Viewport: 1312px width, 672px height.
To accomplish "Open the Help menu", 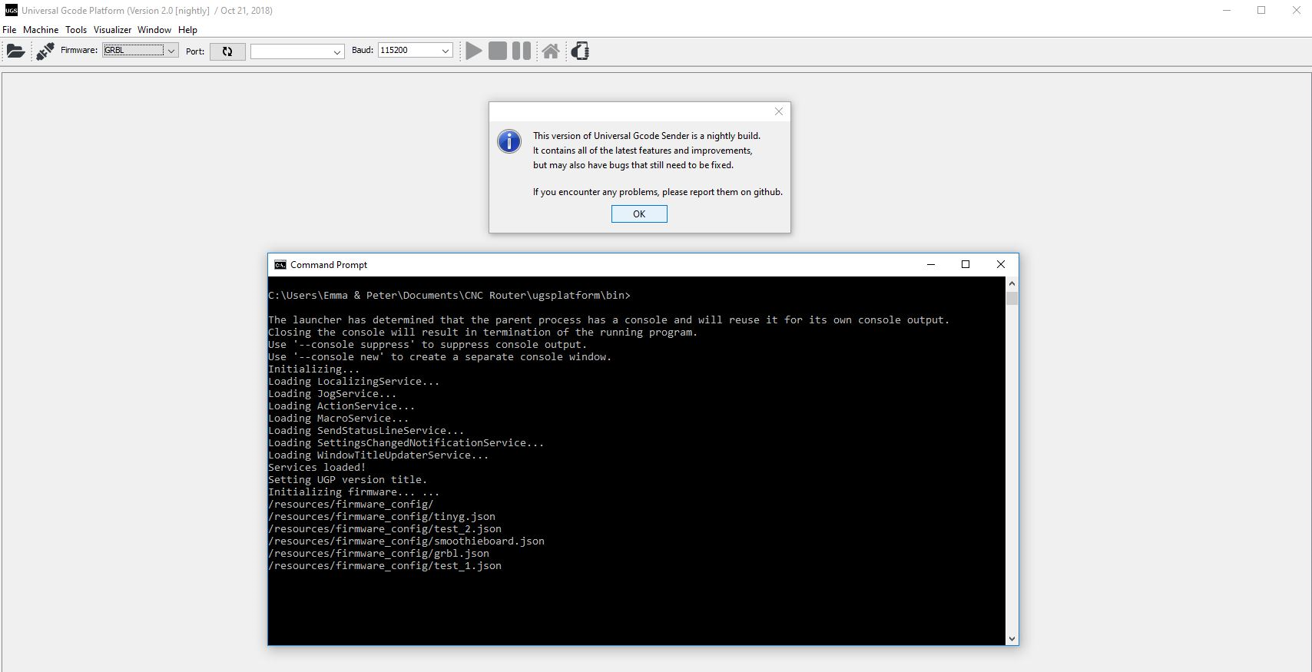I will (187, 30).
